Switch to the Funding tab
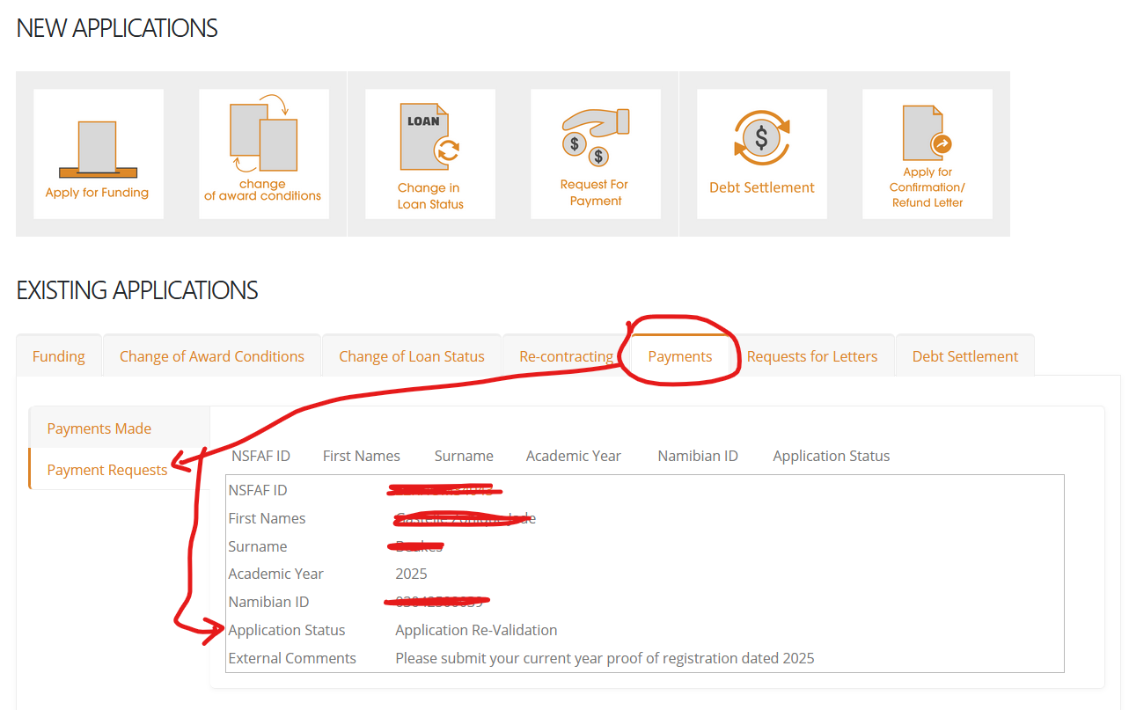Viewport: 1129px width, 710px height. [59, 356]
